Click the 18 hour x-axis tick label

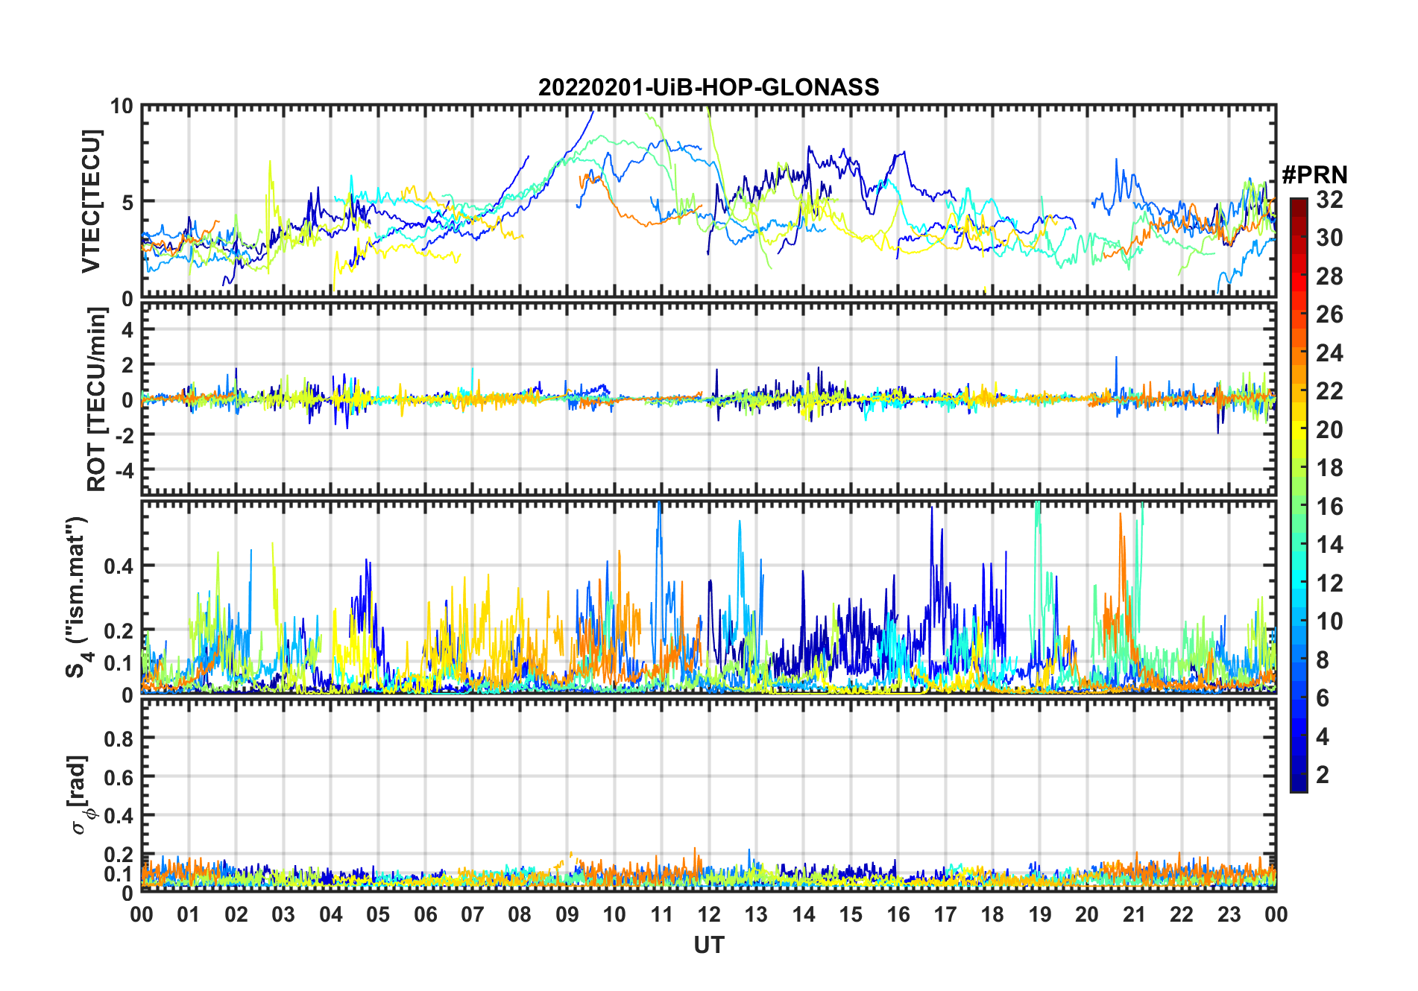click(992, 914)
